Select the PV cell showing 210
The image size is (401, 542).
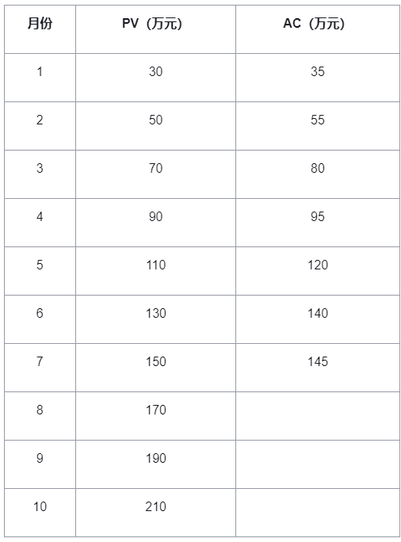tap(155, 513)
